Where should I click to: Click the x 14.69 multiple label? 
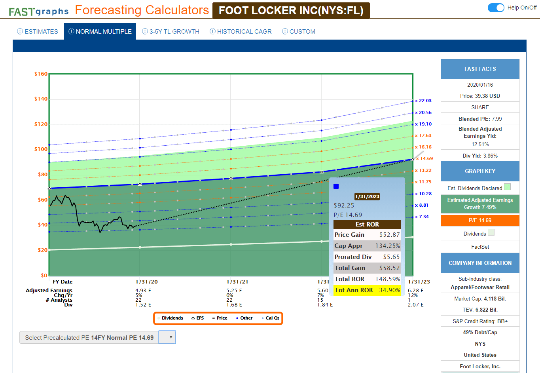pos(424,158)
